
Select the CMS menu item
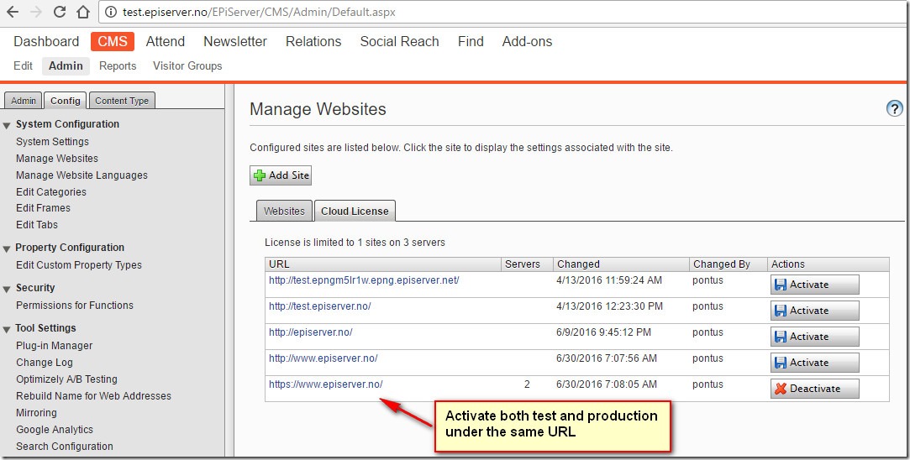click(x=113, y=41)
